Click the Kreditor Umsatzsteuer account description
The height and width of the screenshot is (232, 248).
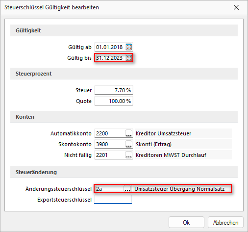click(x=163, y=133)
